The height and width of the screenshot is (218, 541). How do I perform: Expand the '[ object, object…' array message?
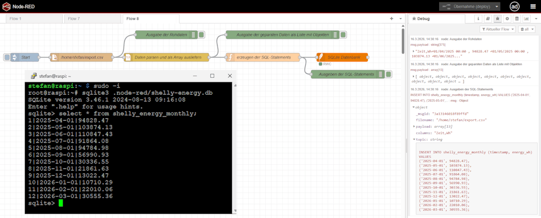[x=414, y=76]
